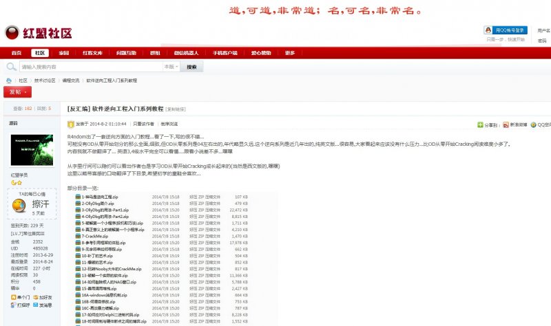This screenshot has height=326, width=551.
Task: Open the 红客文库 nav item
Action: (x=92, y=53)
